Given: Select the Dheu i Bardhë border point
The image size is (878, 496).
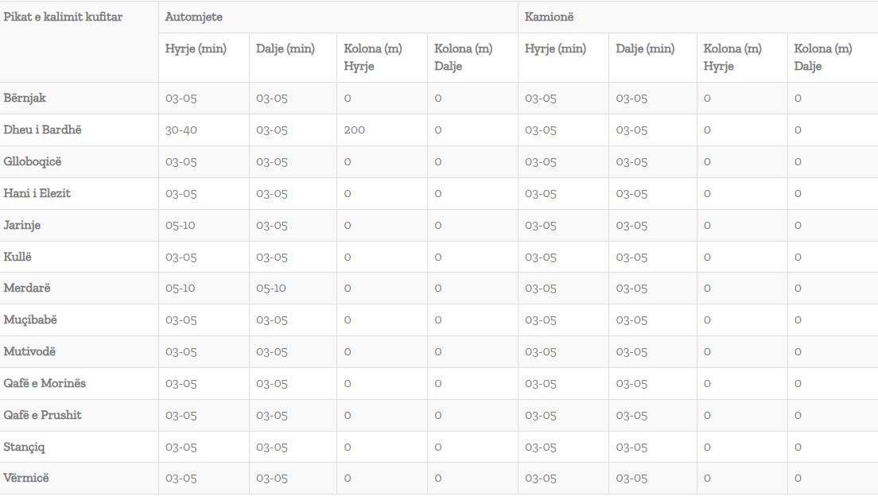Looking at the screenshot, I should [43, 130].
